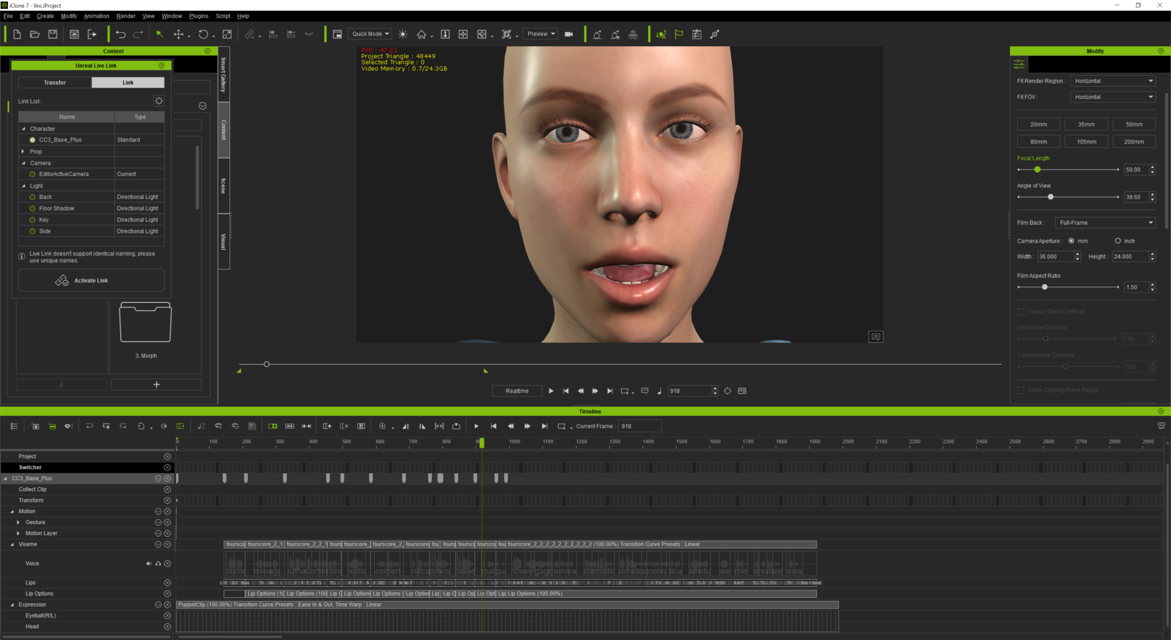Click the Export icon in top toolbar

point(92,35)
